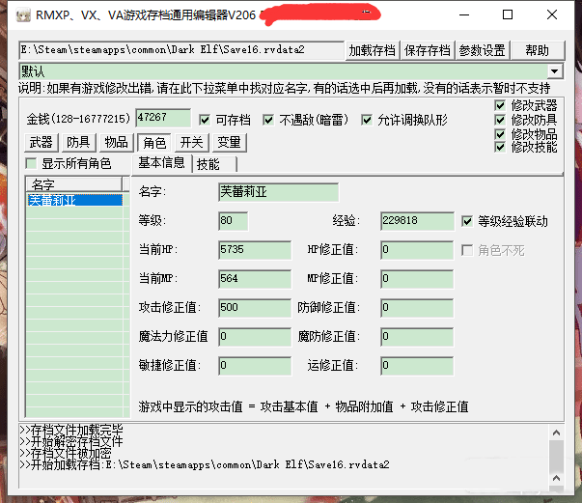This screenshot has width=582, height=503.
Task: Open the 物品 tab
Action: [116, 143]
